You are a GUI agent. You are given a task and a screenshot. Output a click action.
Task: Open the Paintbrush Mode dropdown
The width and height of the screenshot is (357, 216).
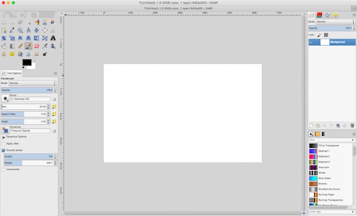point(32,84)
